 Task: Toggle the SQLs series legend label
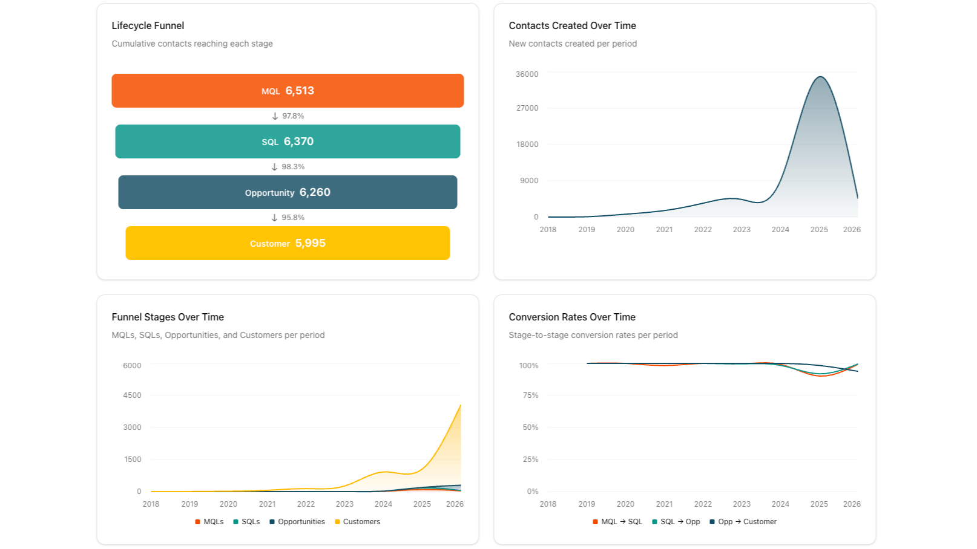(x=251, y=522)
